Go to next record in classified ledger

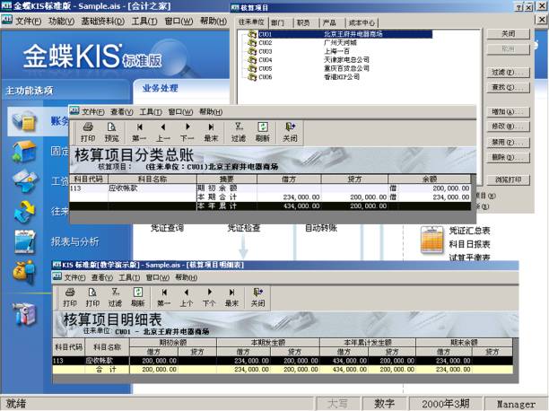click(187, 133)
